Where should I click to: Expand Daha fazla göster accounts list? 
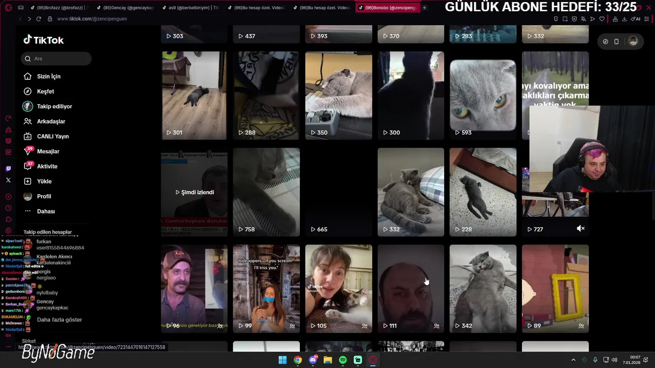(x=59, y=319)
